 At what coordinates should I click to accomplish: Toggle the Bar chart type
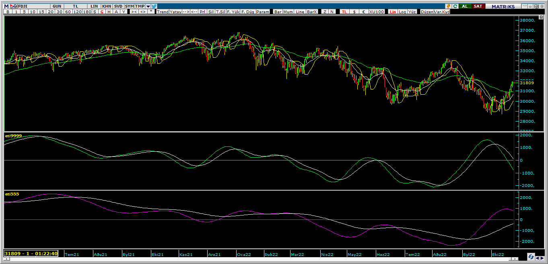coord(278,12)
